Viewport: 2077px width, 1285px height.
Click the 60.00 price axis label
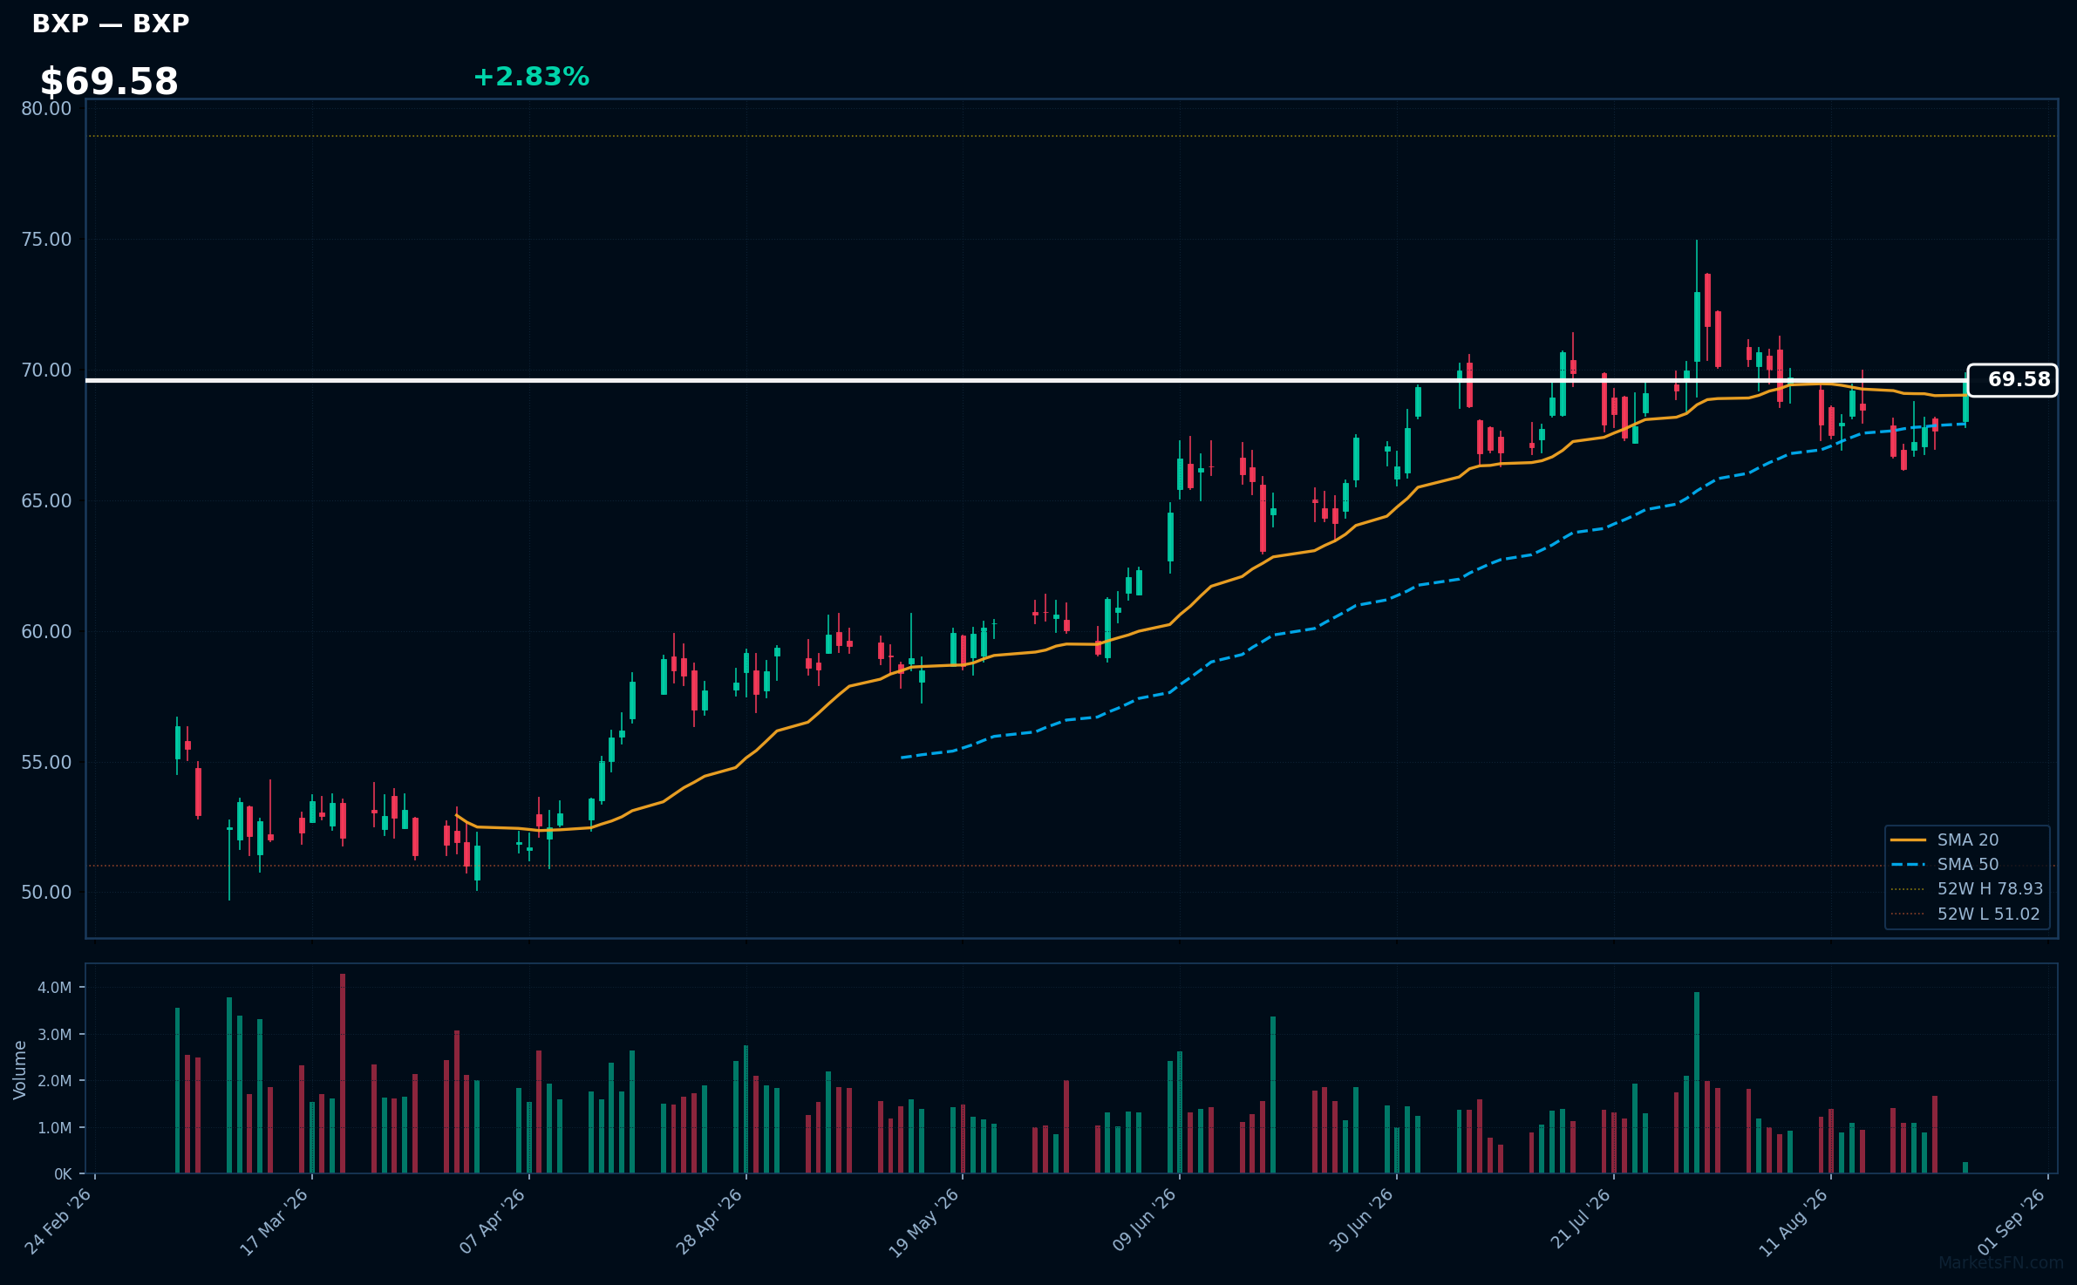[46, 631]
